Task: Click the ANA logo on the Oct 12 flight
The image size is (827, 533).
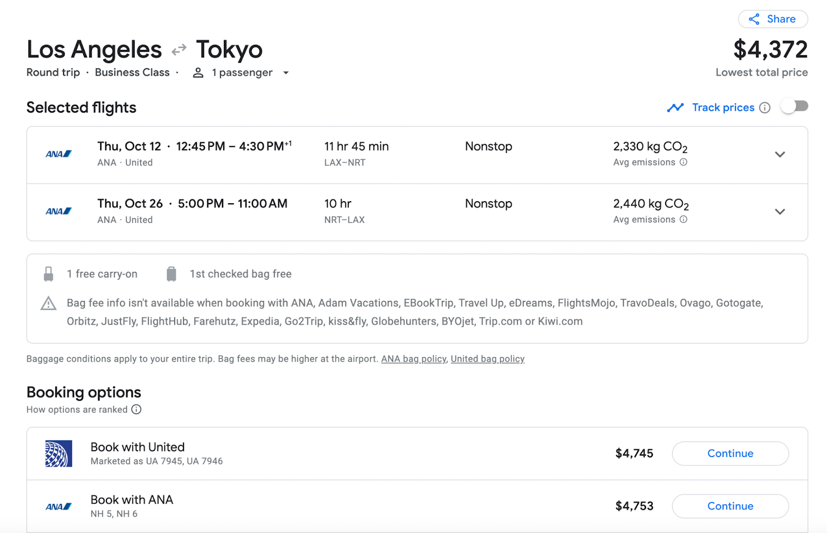Action: click(x=58, y=154)
